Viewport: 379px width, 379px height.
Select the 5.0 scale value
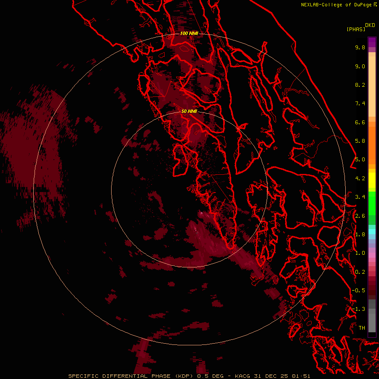[x=360, y=160]
